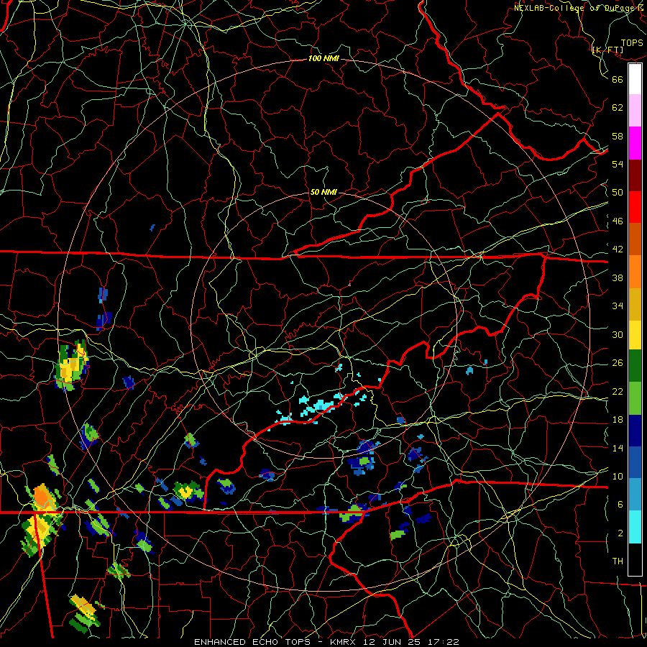Pick the gold legend color block
This screenshot has height=647, width=647.
click(635, 303)
